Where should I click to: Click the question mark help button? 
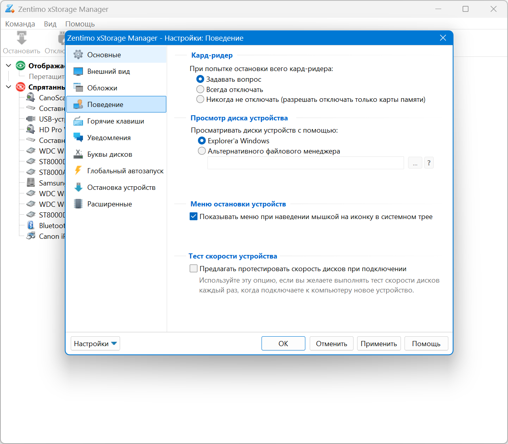[x=429, y=163]
